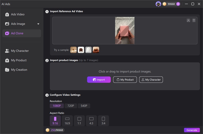
Task: Expand the Ads Image dropdown arrow
Action: click(x=38, y=24)
